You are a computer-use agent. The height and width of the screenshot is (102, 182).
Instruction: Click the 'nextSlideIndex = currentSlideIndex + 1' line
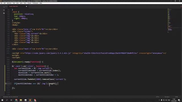coord(38,75)
